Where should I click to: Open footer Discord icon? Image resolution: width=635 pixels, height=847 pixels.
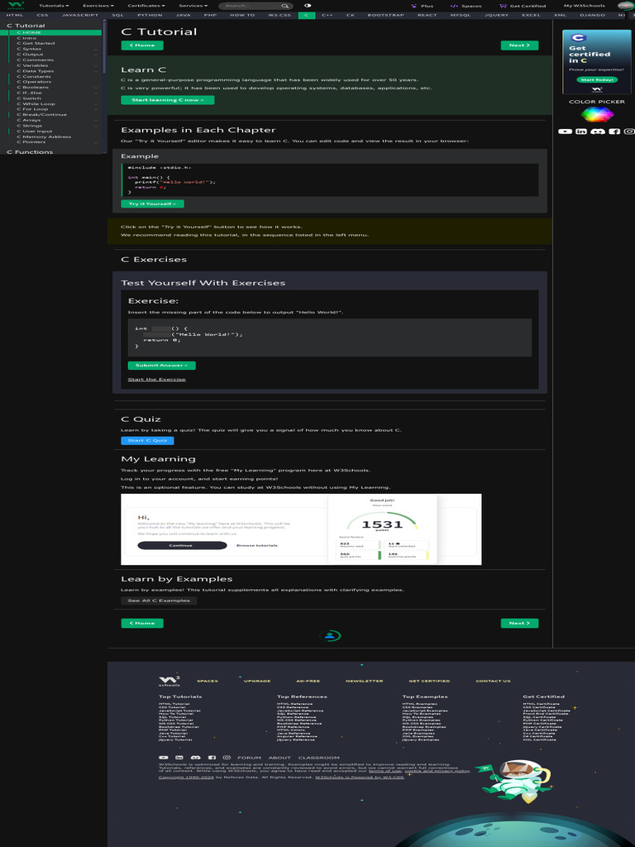coord(195,758)
